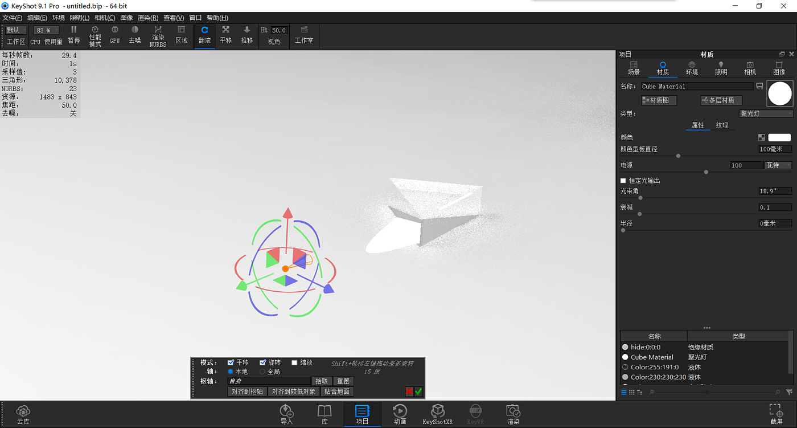Open KeyShotXR from bottom toolbar
This screenshot has width=797, height=428.
tap(437, 414)
